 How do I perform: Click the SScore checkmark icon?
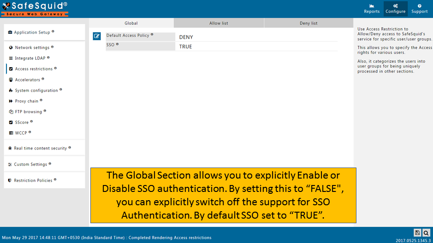[x=11, y=122]
